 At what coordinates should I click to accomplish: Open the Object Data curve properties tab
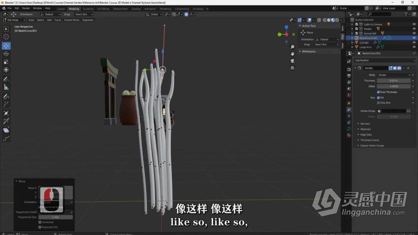click(x=349, y=129)
